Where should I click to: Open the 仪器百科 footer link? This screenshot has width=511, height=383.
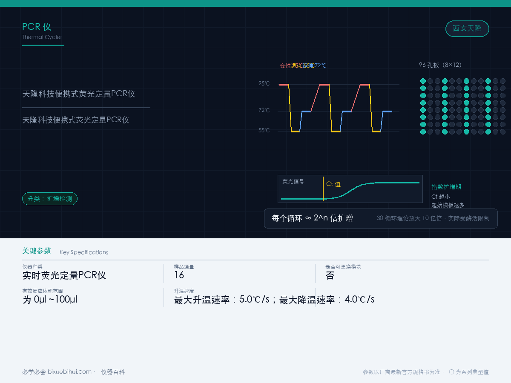(x=113, y=372)
